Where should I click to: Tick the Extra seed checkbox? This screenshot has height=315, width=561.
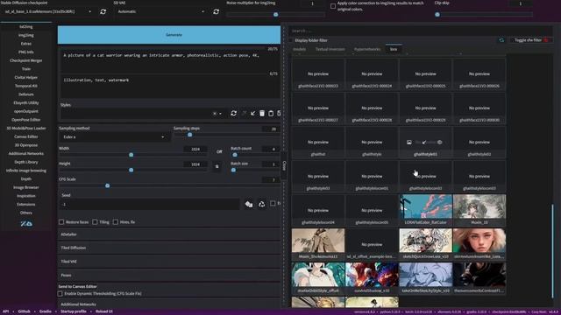(273, 204)
